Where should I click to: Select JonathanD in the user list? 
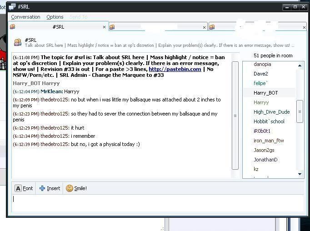click(x=265, y=160)
